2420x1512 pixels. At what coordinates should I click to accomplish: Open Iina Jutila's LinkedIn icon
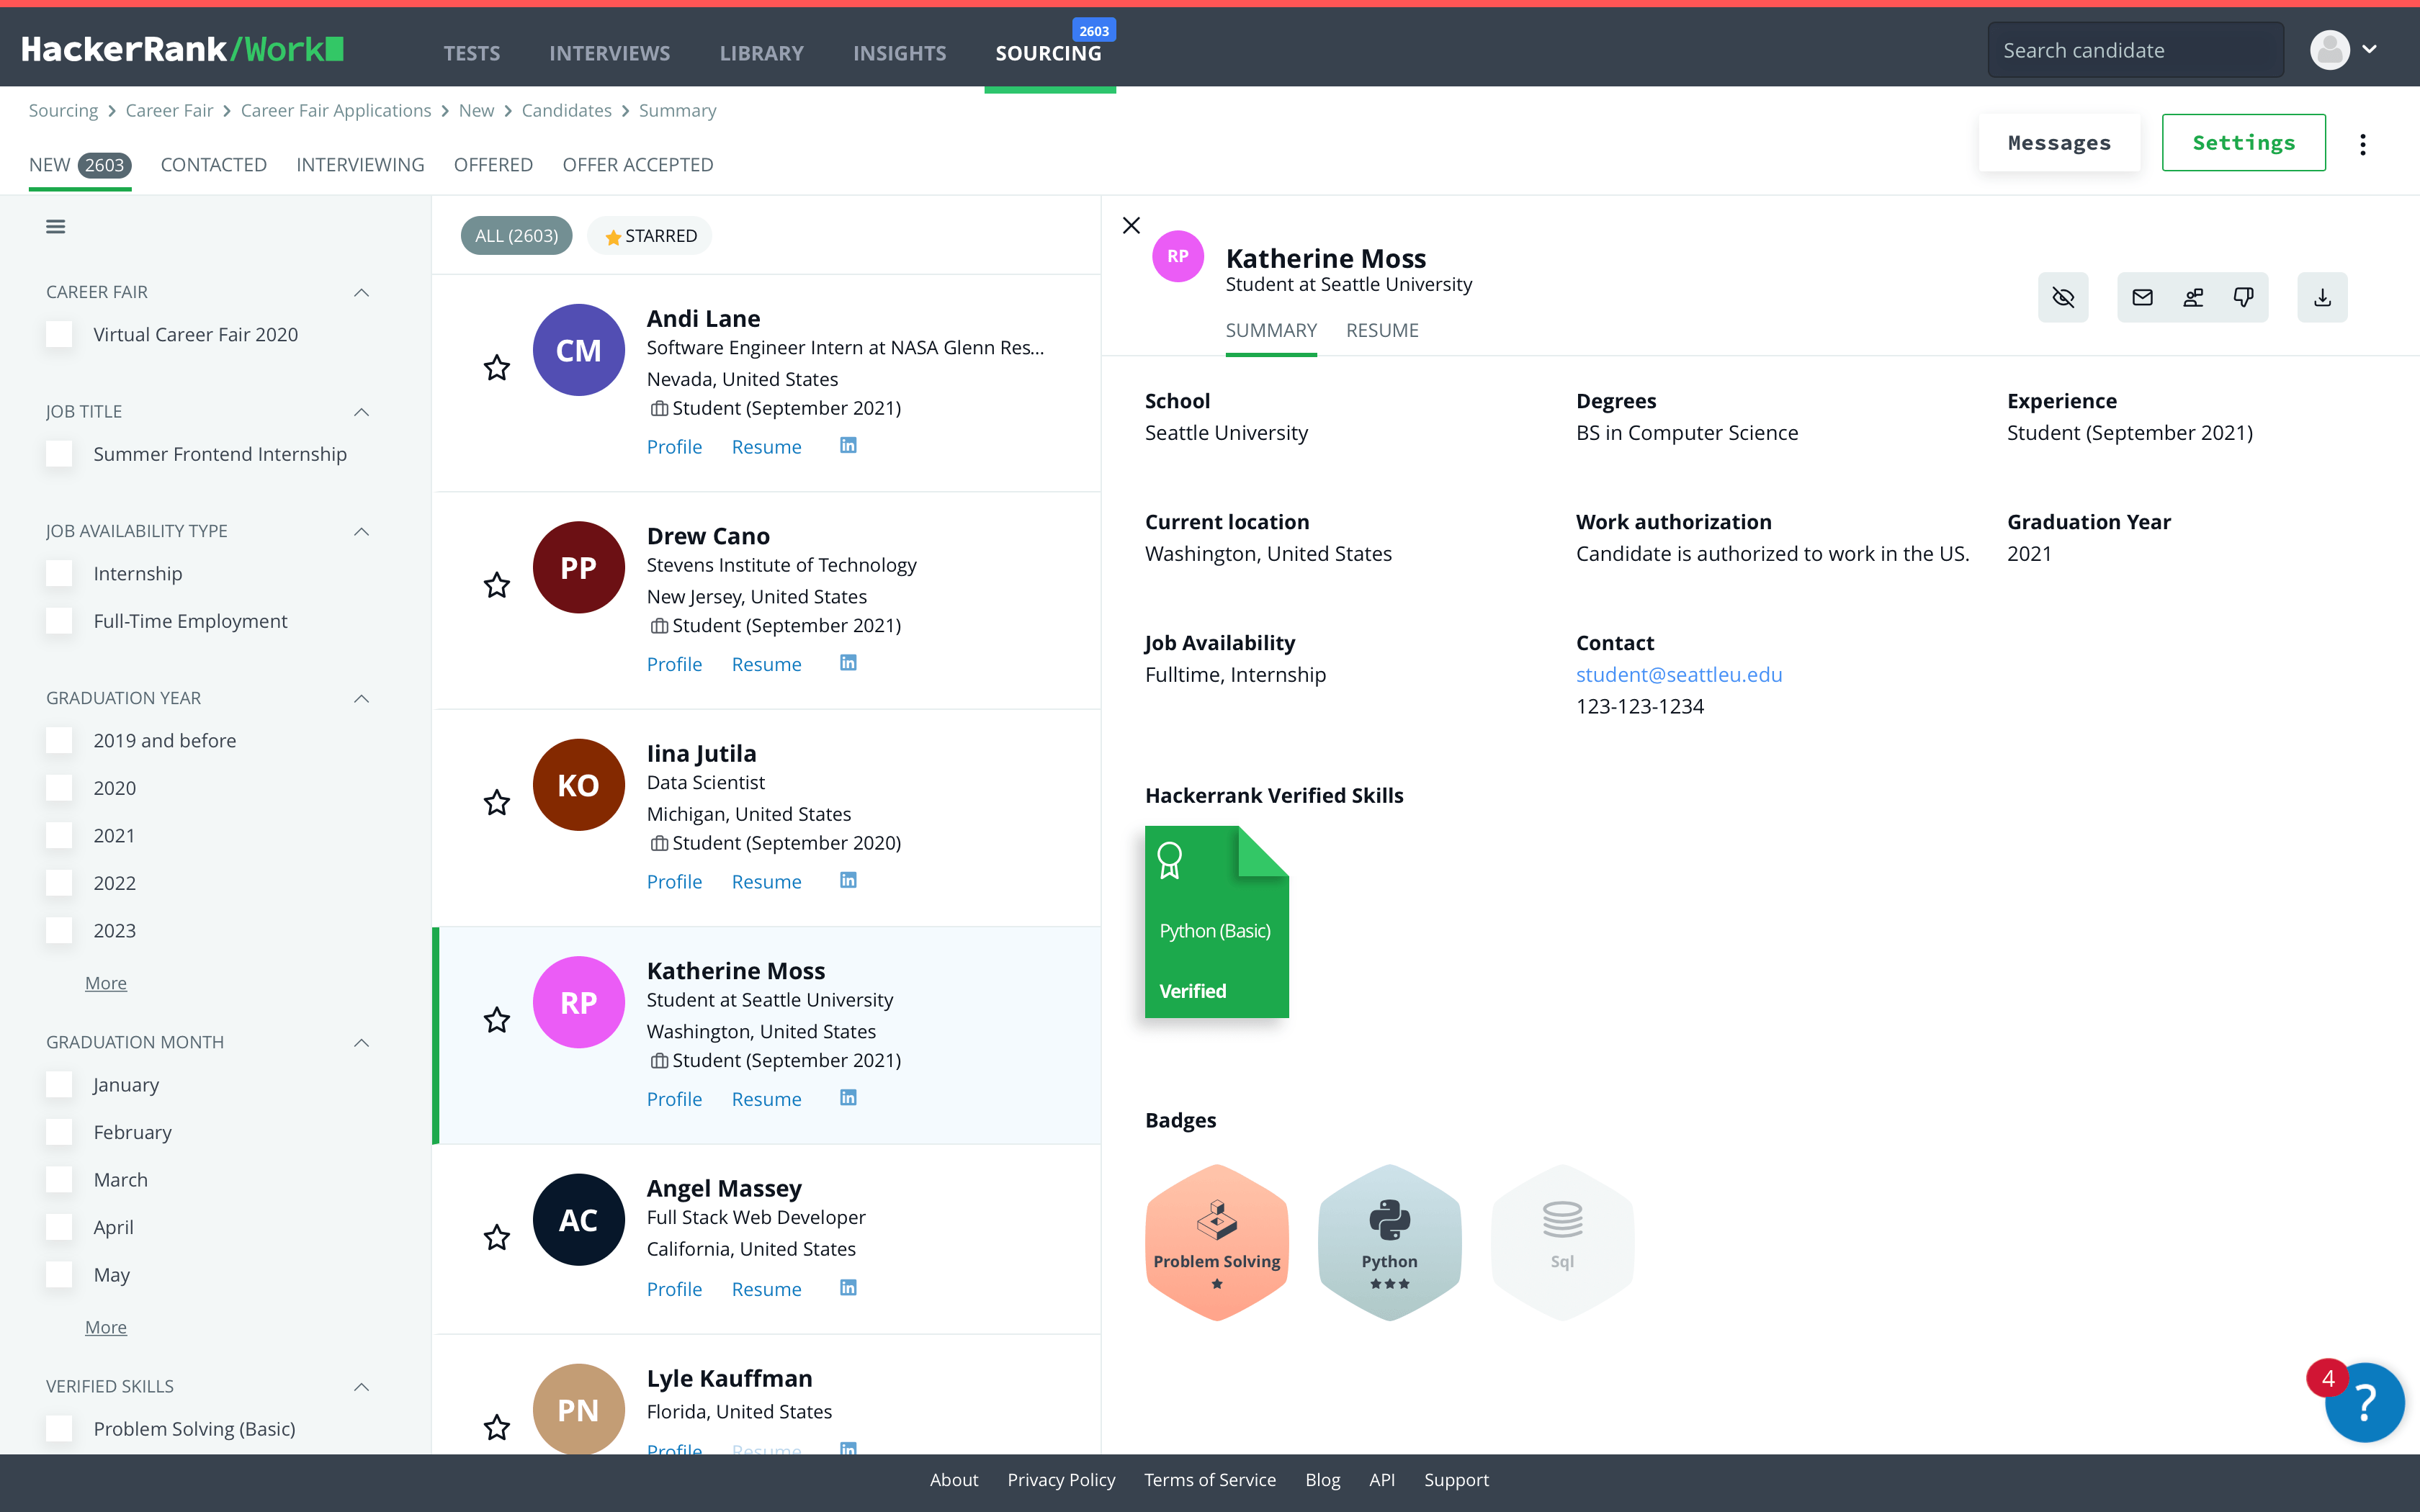pos(848,880)
